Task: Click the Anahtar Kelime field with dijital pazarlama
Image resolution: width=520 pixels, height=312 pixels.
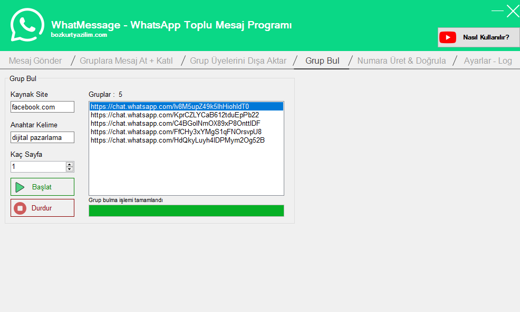Action: click(x=42, y=137)
